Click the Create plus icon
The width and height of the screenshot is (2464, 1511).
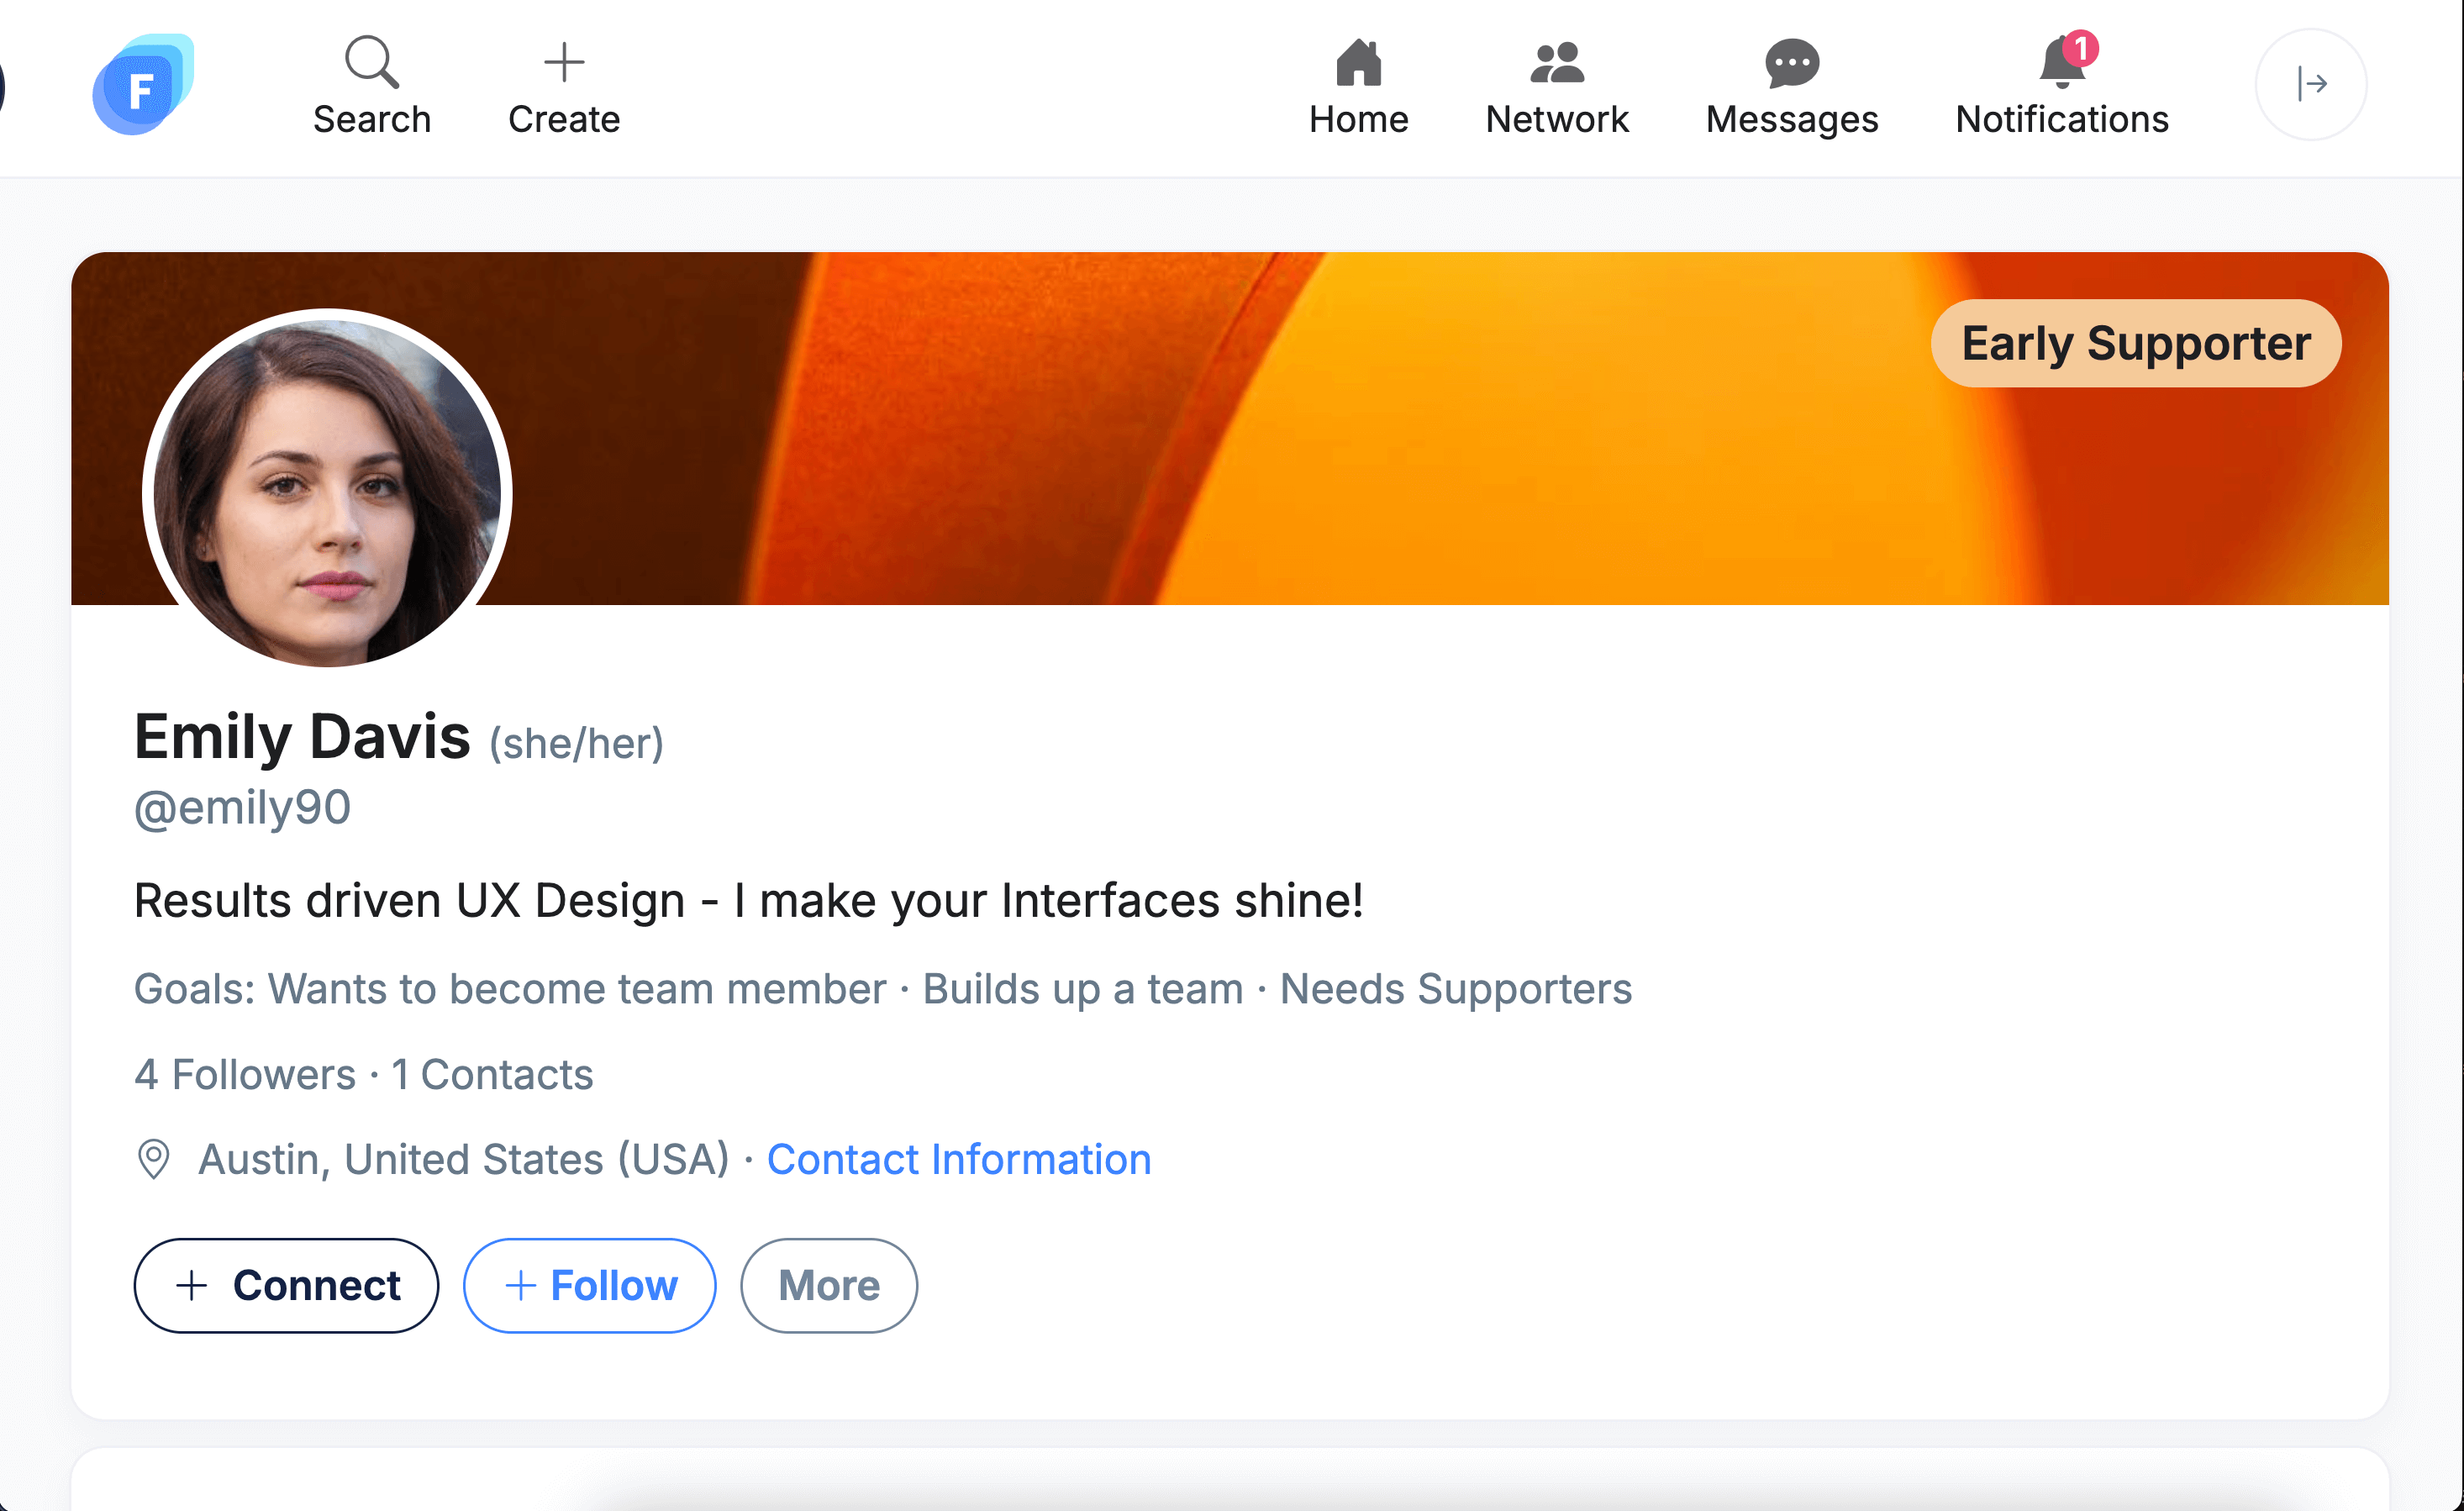[x=564, y=62]
